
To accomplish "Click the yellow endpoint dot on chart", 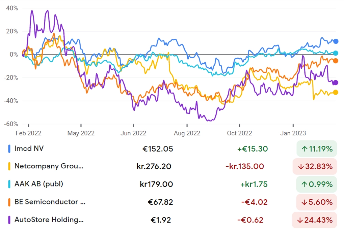I will 336,92.
